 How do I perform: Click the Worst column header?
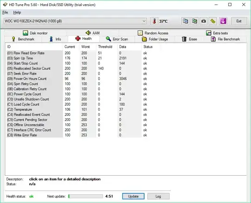tap(88, 47)
